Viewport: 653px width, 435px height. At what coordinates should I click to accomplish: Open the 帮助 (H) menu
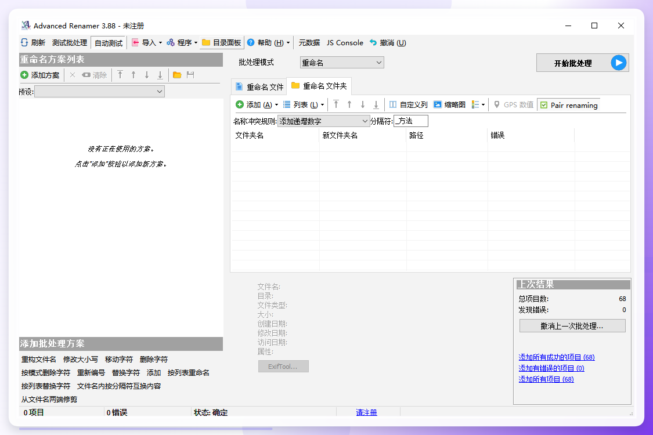click(268, 42)
